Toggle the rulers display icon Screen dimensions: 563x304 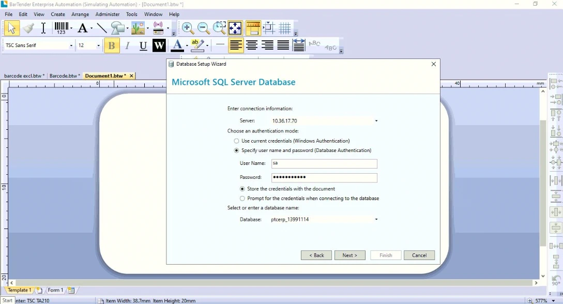click(253, 28)
